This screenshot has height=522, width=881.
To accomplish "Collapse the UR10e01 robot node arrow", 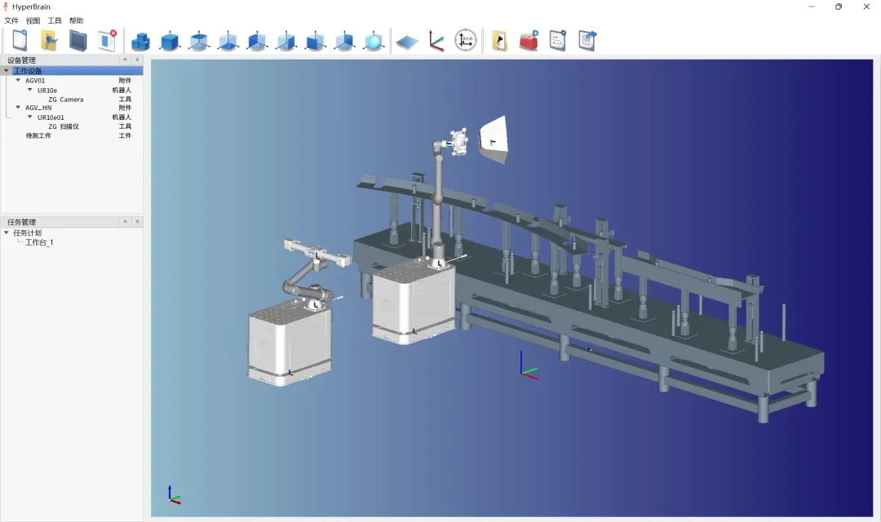I will coord(30,117).
